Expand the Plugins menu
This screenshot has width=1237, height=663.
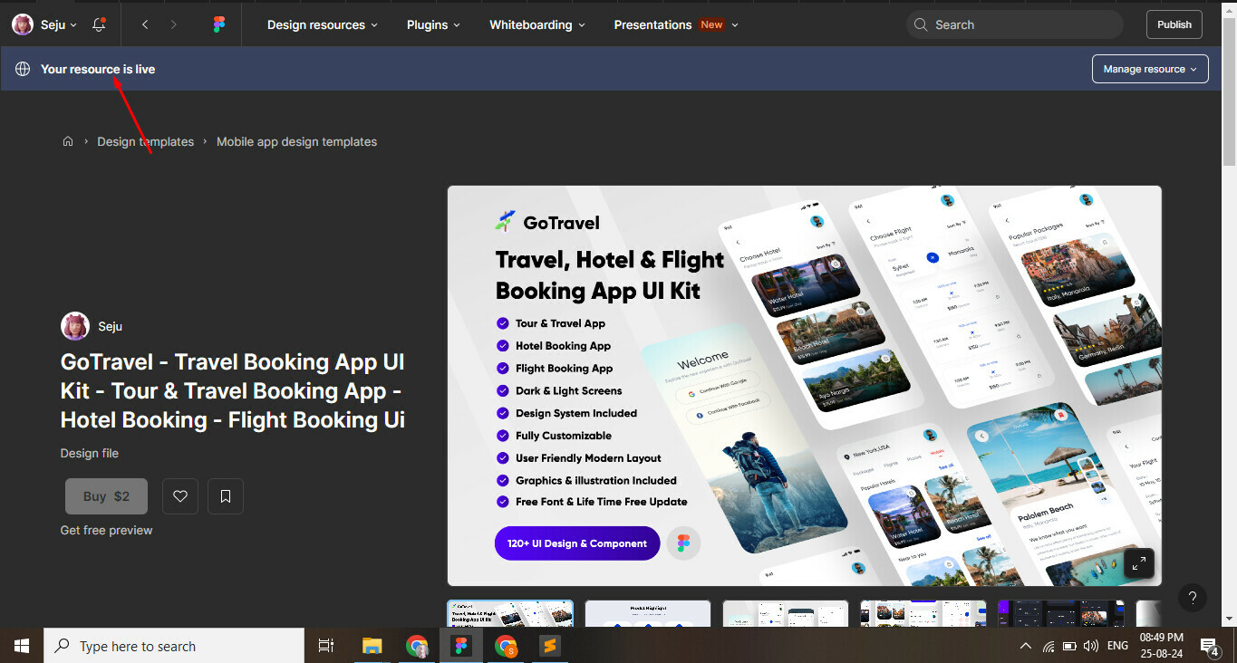434,24
